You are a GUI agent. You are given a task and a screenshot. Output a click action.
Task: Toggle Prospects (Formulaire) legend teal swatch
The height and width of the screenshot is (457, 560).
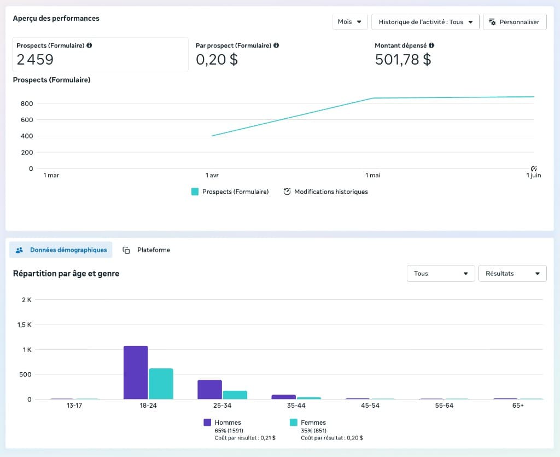(195, 192)
